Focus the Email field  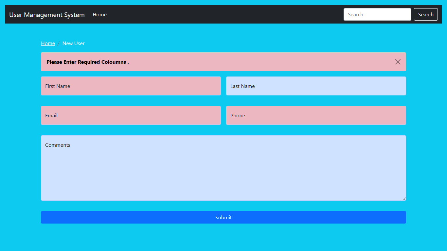(131, 115)
